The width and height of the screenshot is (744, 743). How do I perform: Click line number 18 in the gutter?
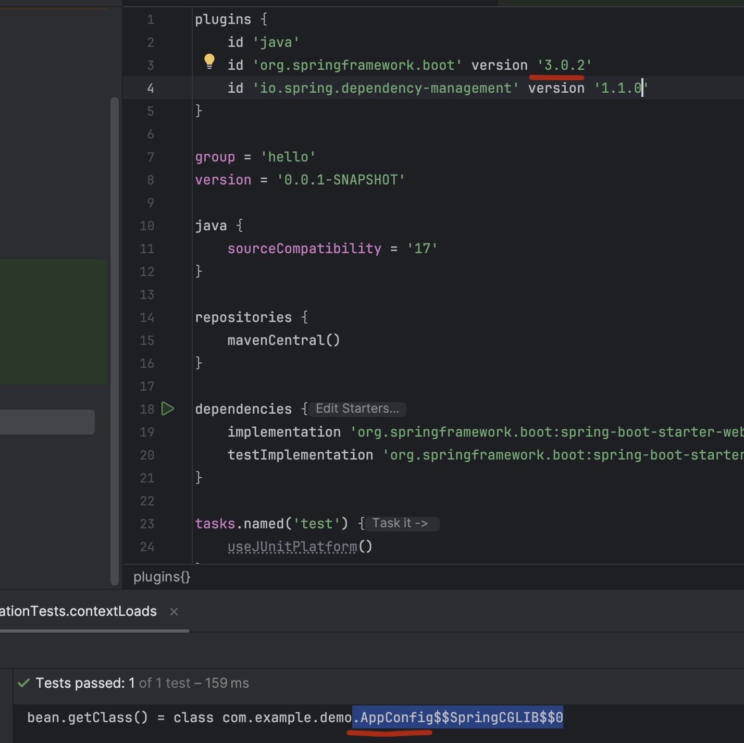coord(147,409)
